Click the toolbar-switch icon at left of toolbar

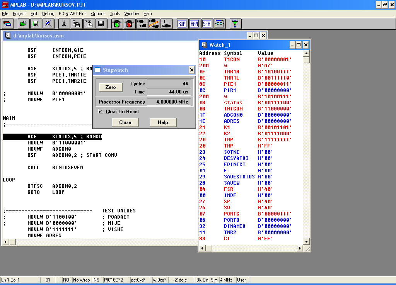[x=8, y=24]
